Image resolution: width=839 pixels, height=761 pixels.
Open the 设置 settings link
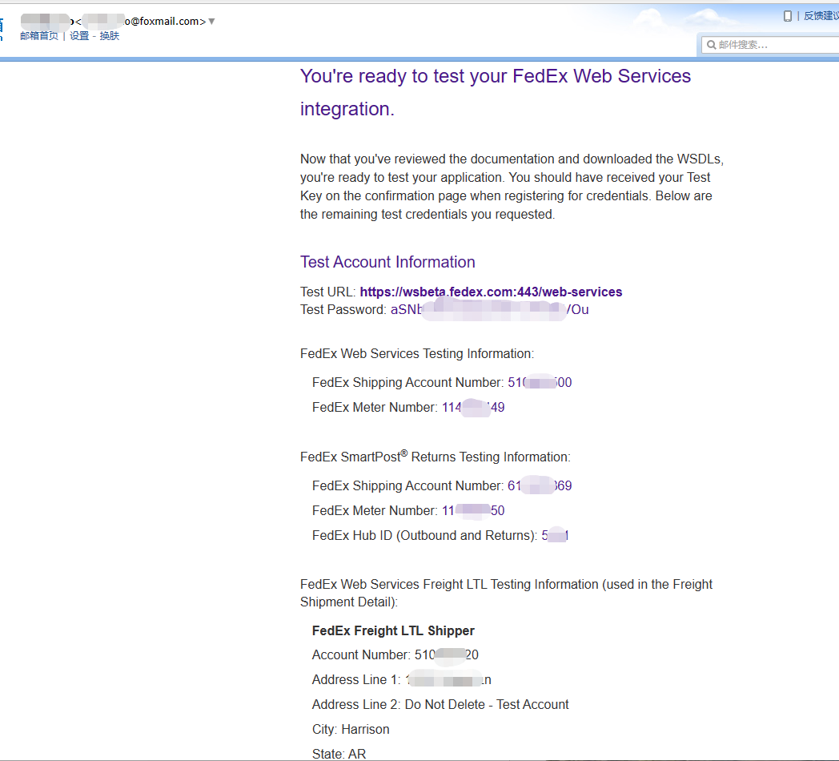click(79, 36)
